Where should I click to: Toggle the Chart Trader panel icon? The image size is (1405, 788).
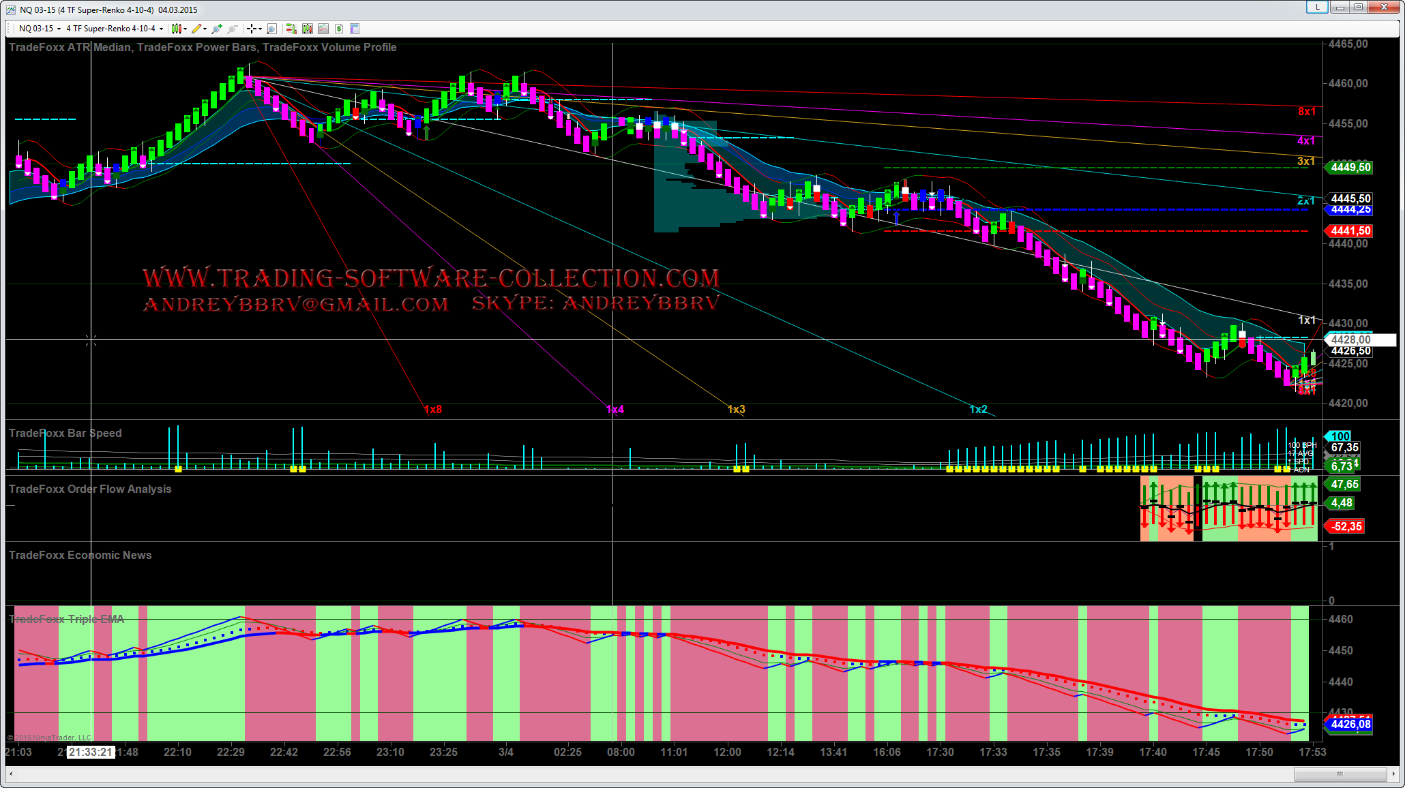pyautogui.click(x=291, y=29)
